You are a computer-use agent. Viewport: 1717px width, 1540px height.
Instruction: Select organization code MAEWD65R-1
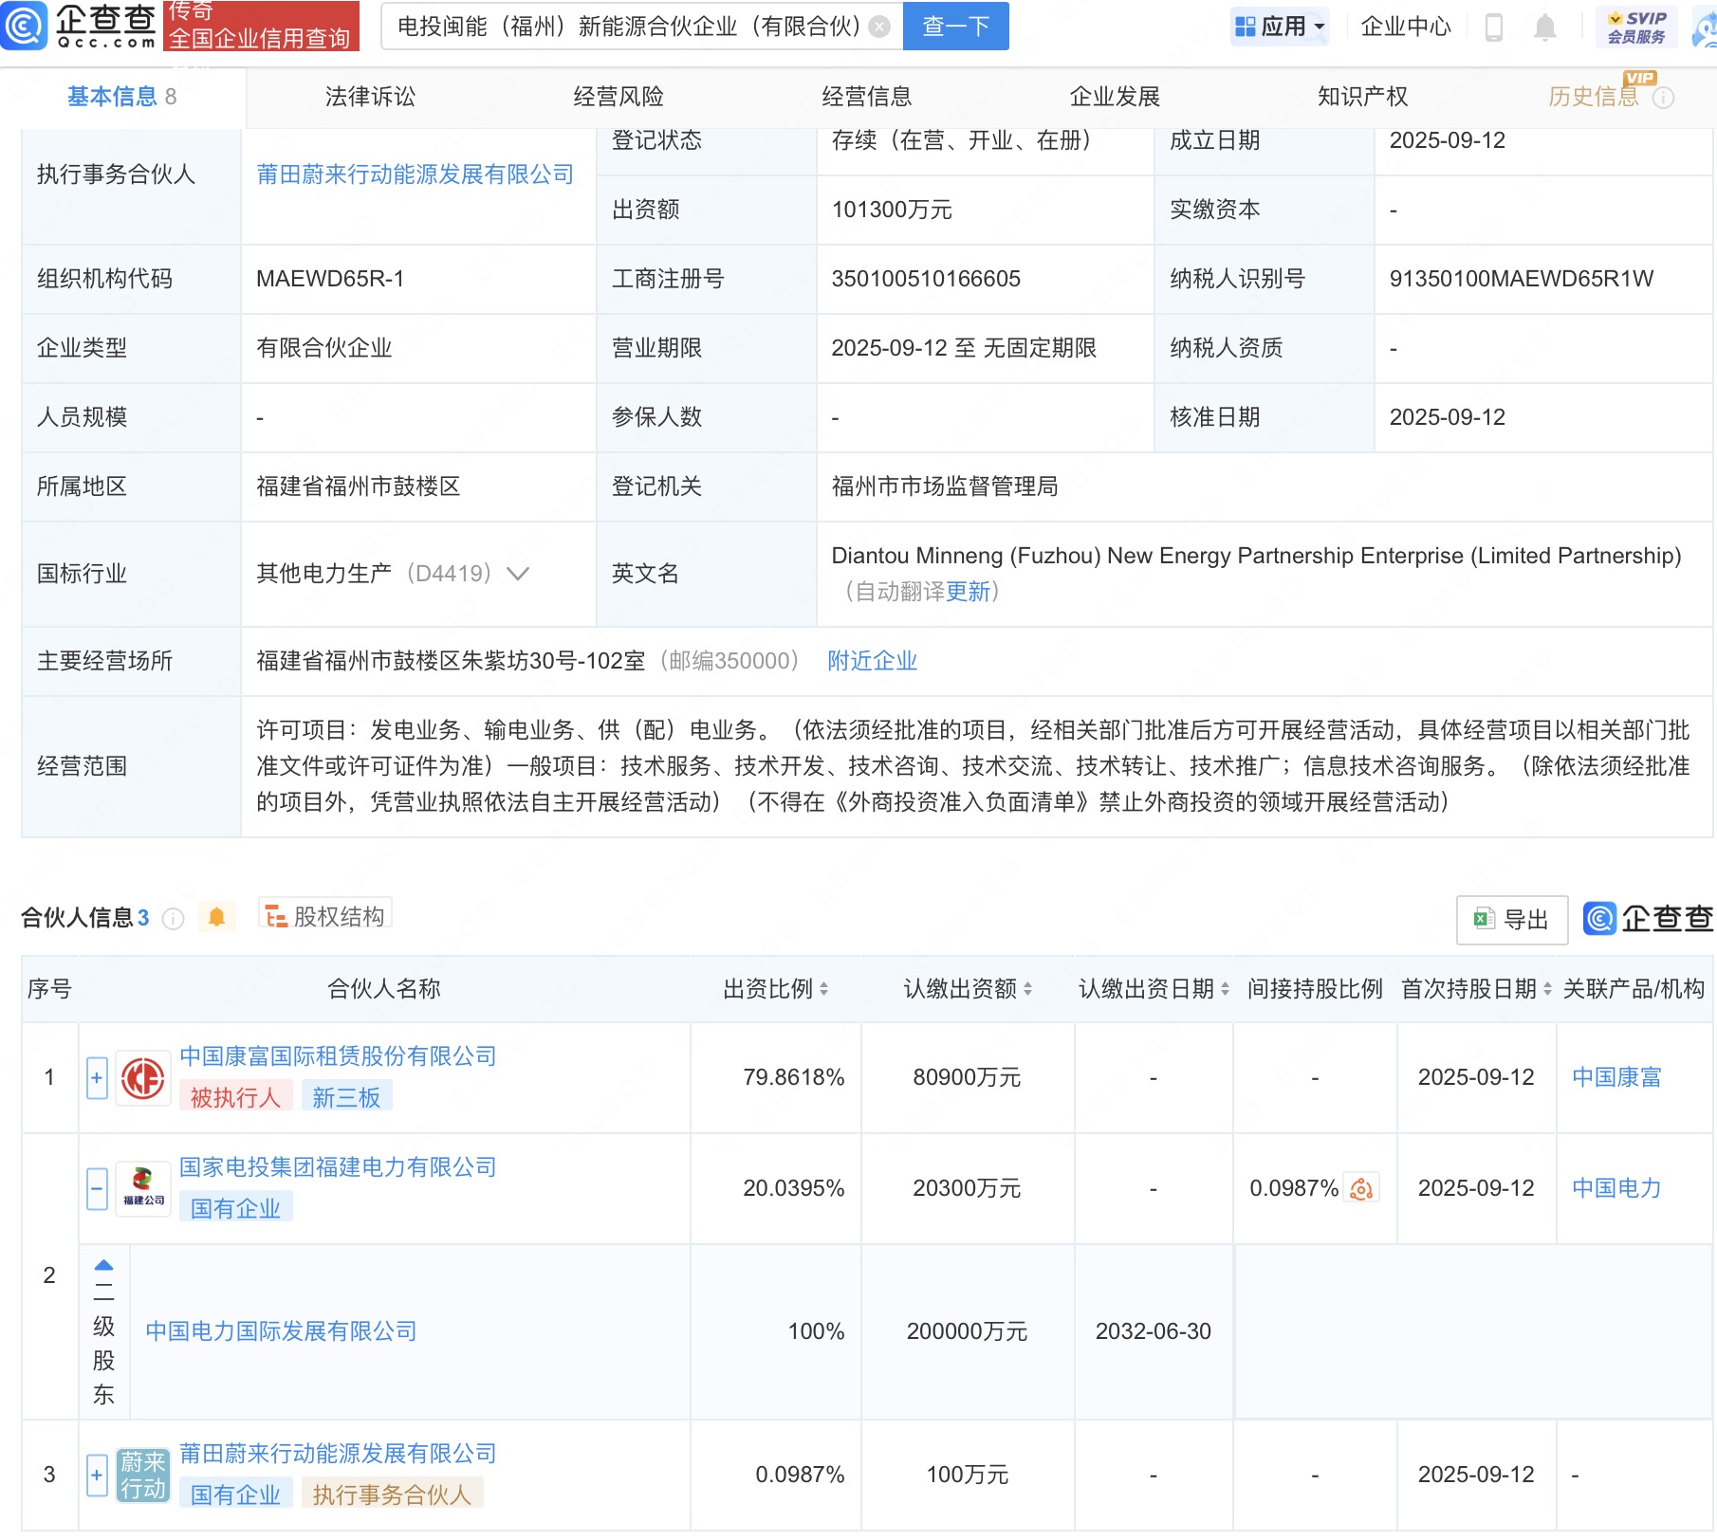point(330,279)
